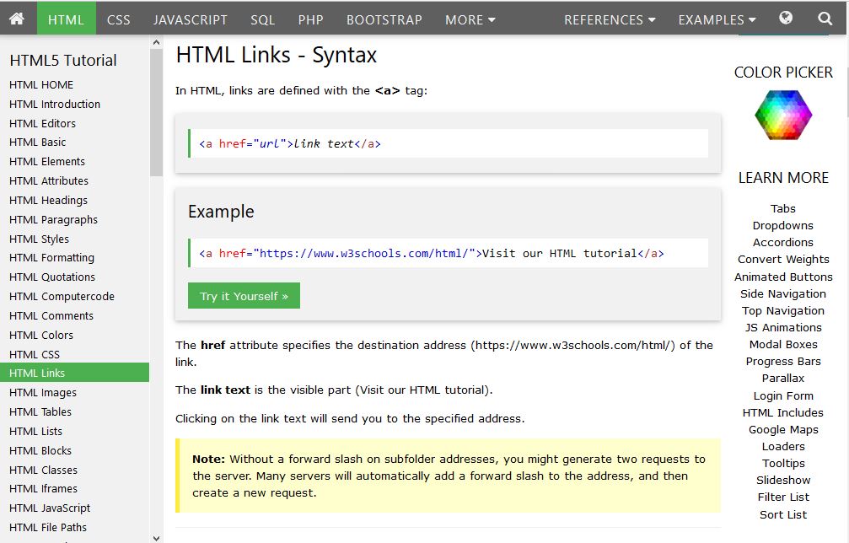Switch to the CSS tab
849x543 pixels.
pyautogui.click(x=119, y=20)
